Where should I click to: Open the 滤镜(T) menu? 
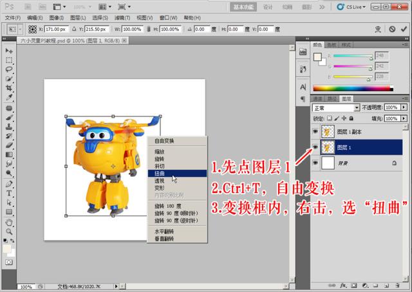point(122,18)
